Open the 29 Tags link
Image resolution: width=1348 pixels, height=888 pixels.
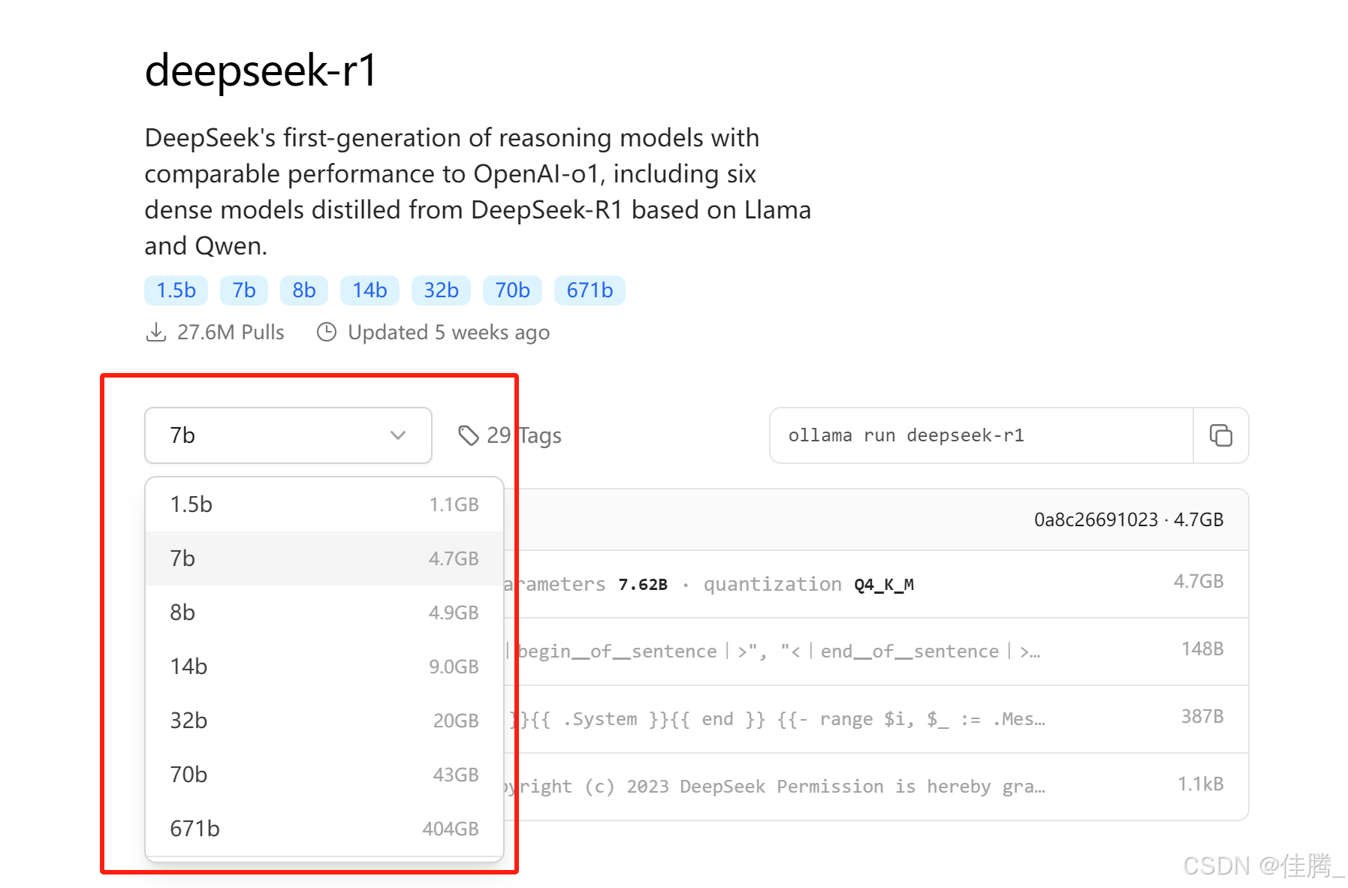coord(511,435)
